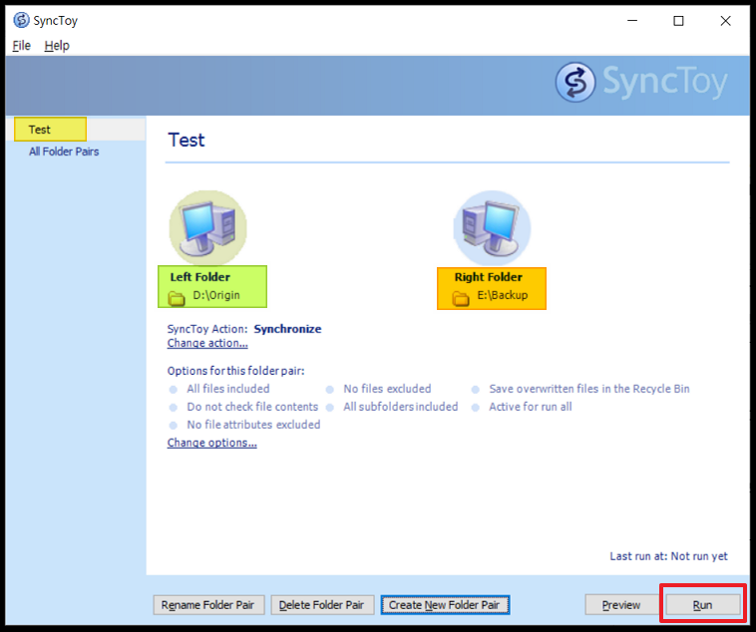Click Options for this folder pair label
756x632 pixels.
235,371
